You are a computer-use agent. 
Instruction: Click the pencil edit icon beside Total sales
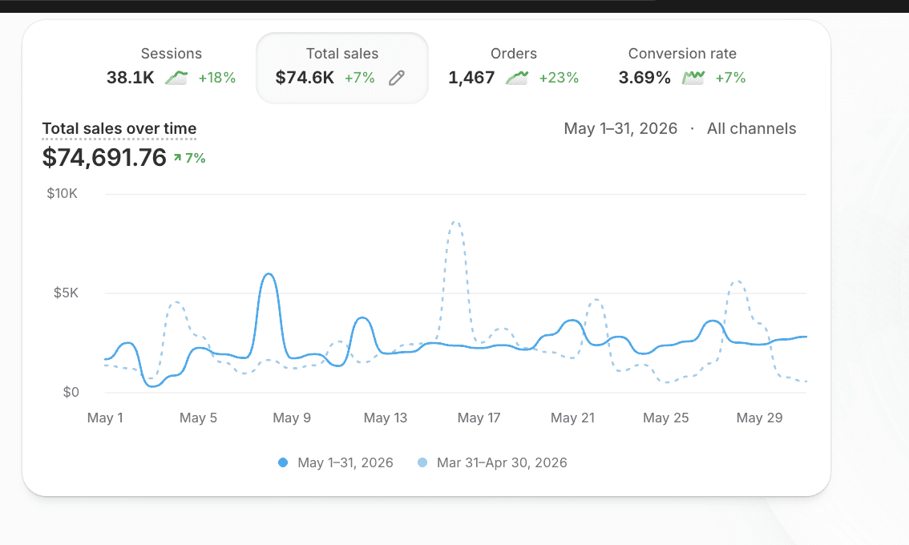pyautogui.click(x=397, y=78)
